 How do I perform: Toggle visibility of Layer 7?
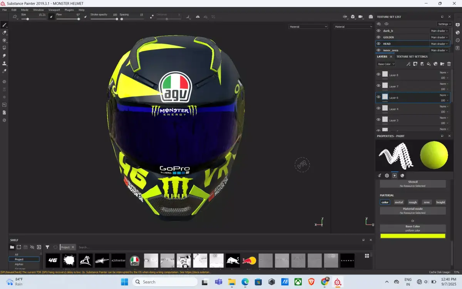pyautogui.click(x=378, y=86)
